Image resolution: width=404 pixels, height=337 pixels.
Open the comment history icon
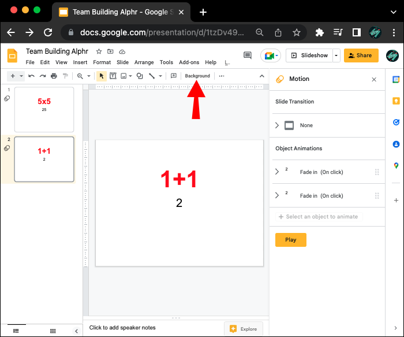pos(248,55)
